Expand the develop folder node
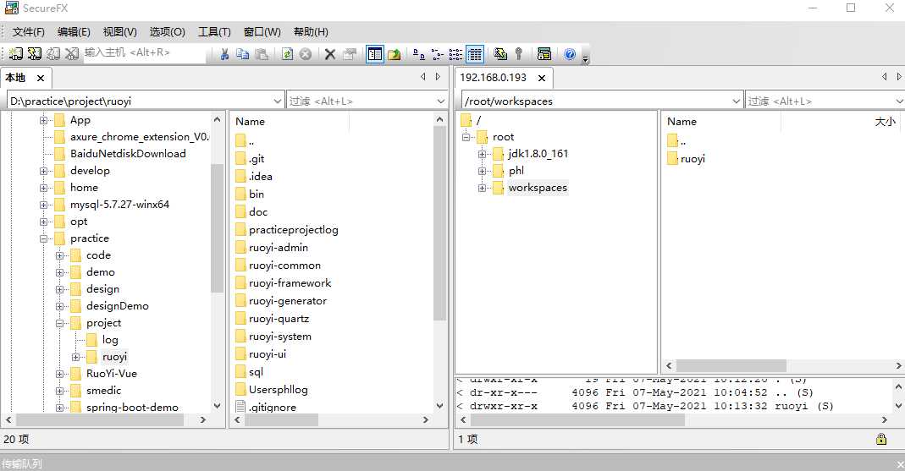Image resolution: width=905 pixels, height=471 pixels. pos(44,171)
